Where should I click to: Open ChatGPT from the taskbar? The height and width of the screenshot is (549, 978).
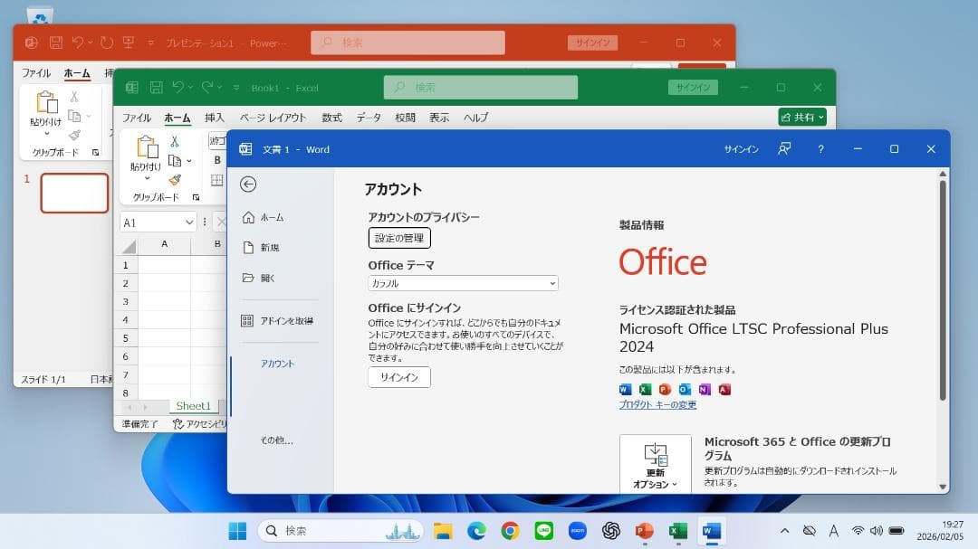tap(611, 531)
